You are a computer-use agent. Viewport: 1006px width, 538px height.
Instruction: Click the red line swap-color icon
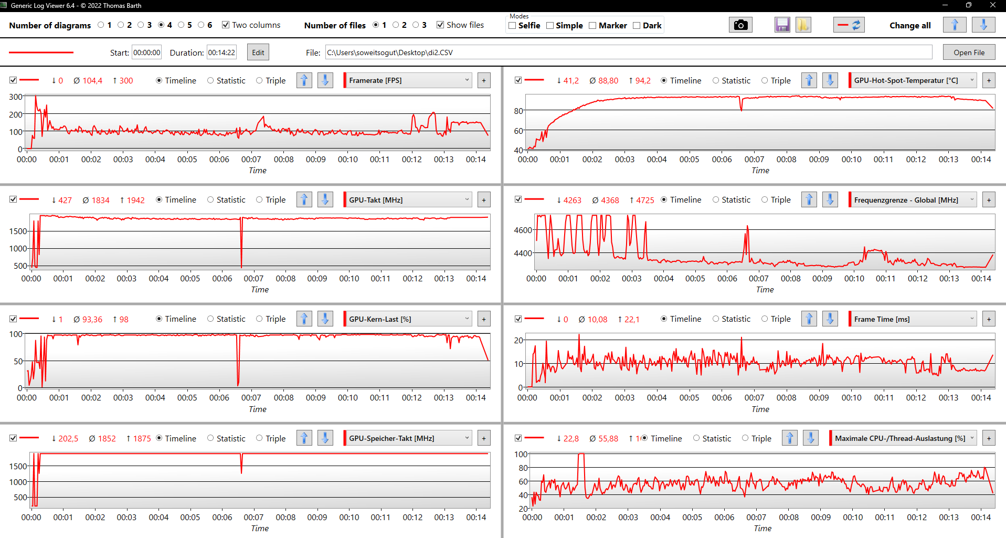point(849,25)
